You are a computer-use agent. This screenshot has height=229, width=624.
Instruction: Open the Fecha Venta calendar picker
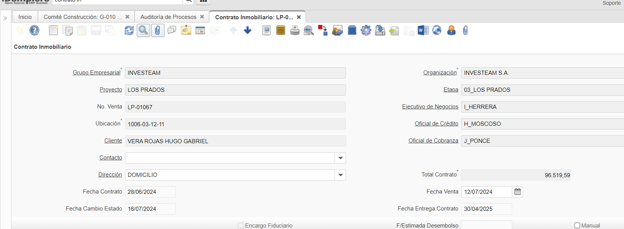click(518, 192)
